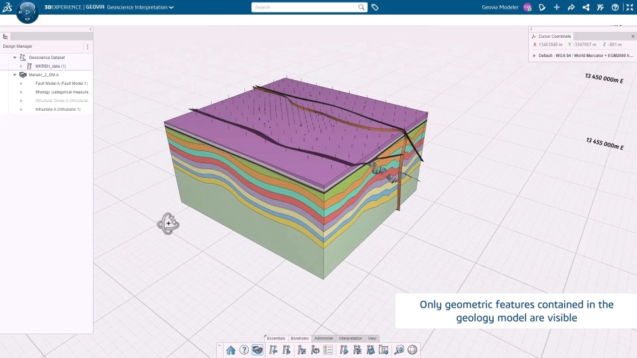This screenshot has height=358, width=637.
Task: Click the MKRBH_data borehole icon
Action: click(29, 66)
